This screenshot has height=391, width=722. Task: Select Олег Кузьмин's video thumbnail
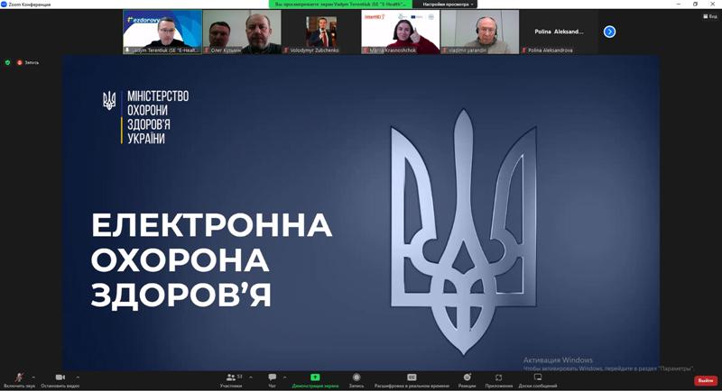242,32
